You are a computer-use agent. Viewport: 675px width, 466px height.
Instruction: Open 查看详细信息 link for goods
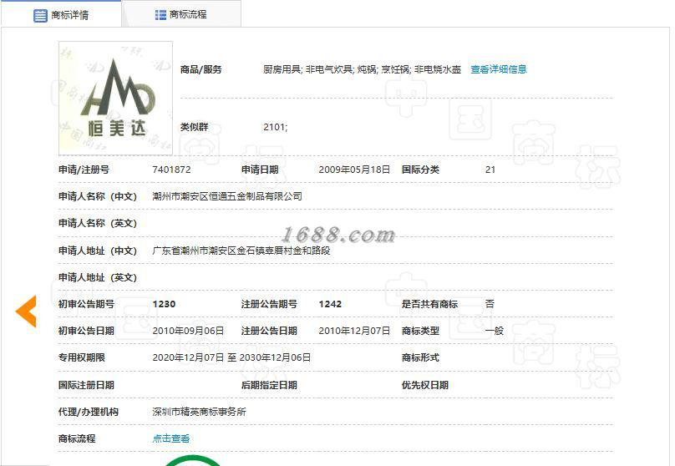click(x=499, y=68)
